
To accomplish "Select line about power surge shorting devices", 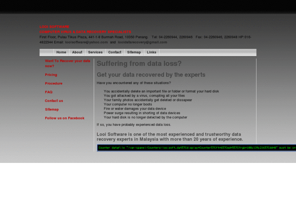I will tap(142, 113).
